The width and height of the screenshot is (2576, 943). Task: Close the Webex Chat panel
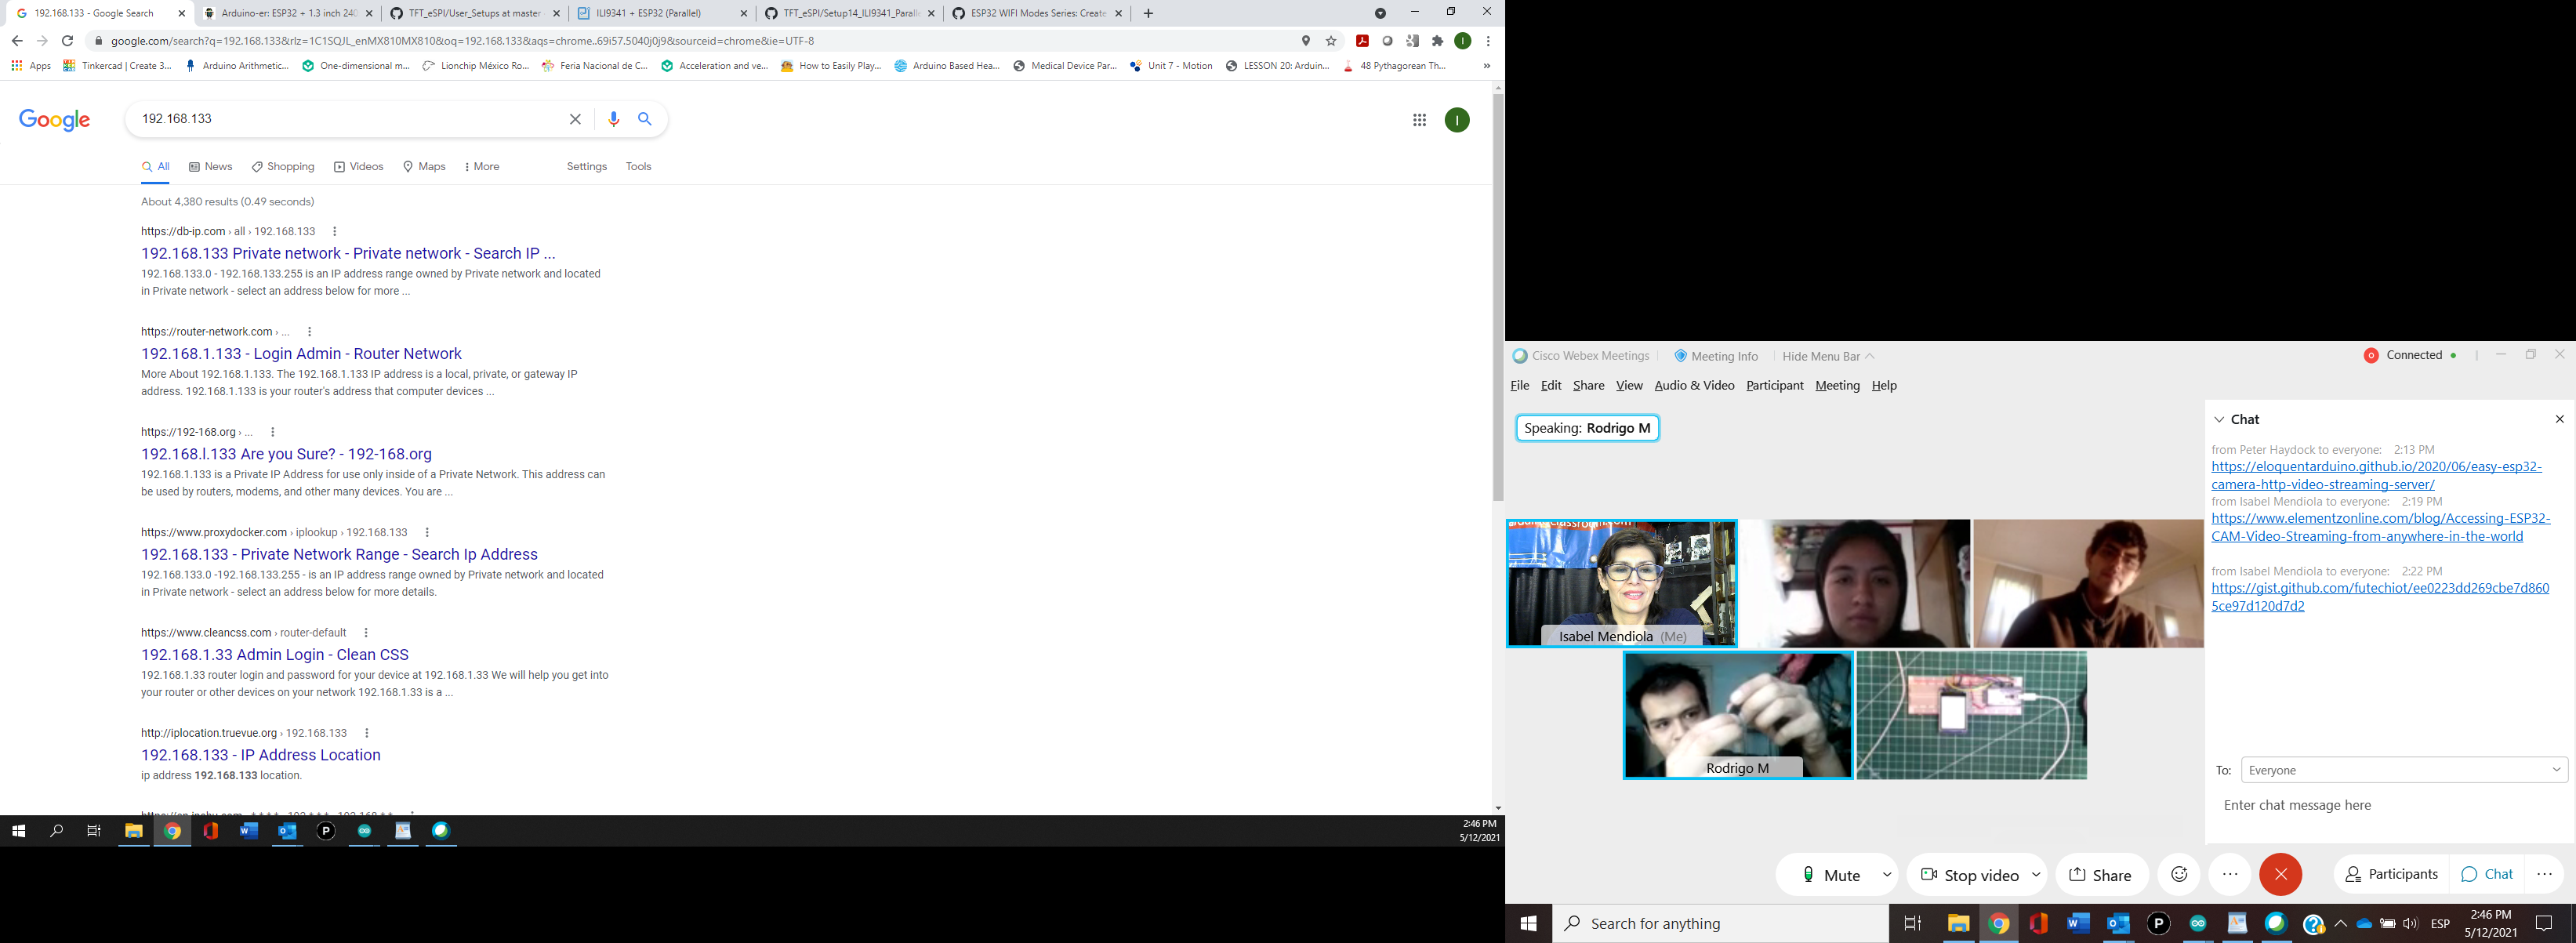(x=2560, y=419)
